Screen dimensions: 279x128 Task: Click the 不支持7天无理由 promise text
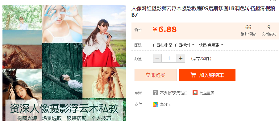coord(174,93)
